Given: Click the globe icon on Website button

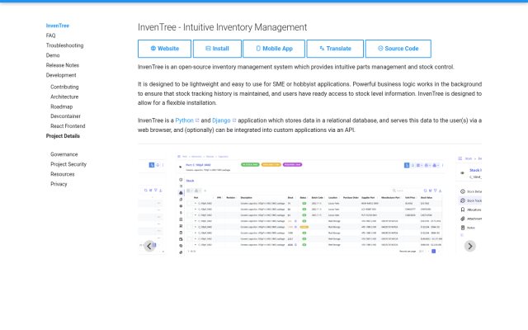Looking at the screenshot, I should [x=153, y=49].
